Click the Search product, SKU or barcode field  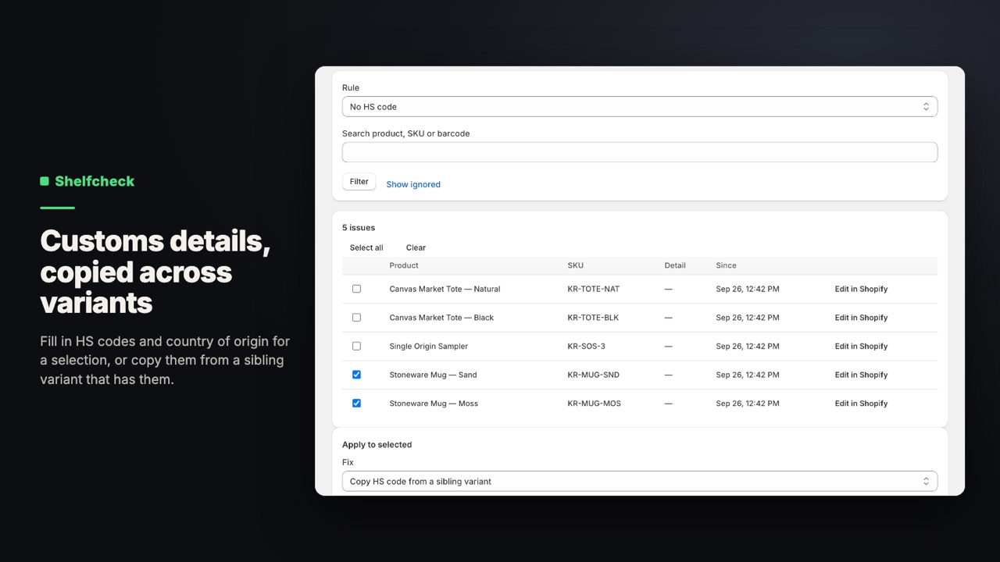[x=639, y=152]
